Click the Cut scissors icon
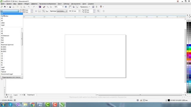 tap(18, 7)
